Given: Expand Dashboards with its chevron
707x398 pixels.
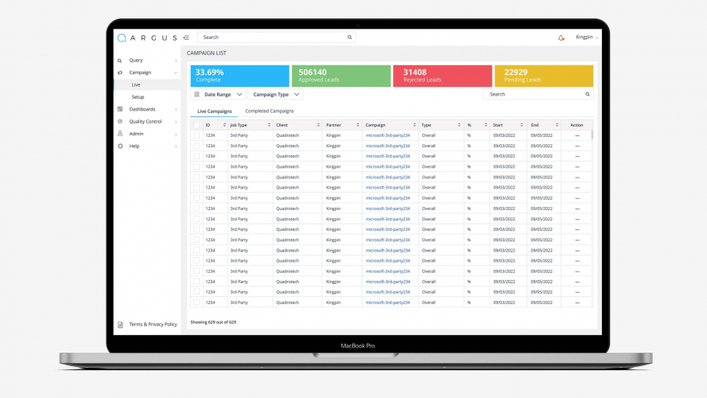Looking at the screenshot, I should click(176, 109).
